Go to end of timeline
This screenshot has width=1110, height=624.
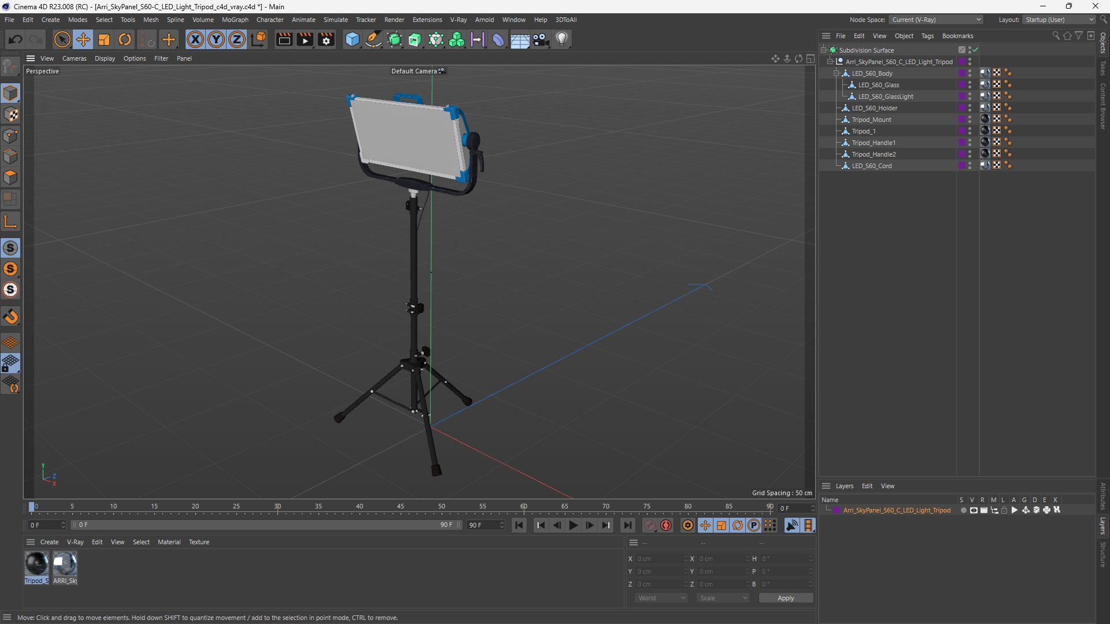click(628, 525)
